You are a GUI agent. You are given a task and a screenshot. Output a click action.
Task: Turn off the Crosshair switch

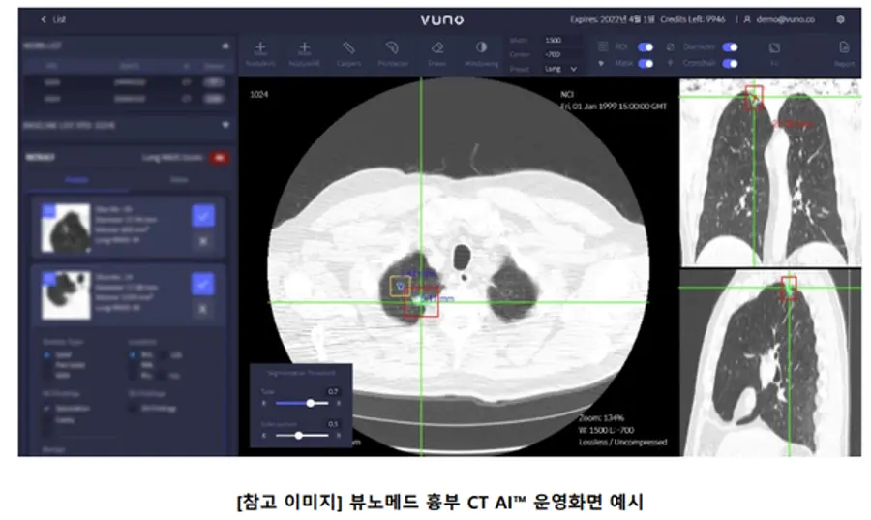click(x=730, y=63)
